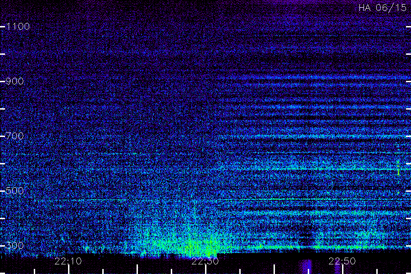The height and width of the screenshot is (274, 411).
Task: Click the HA 06/15 date label
Action: pyautogui.click(x=382, y=8)
